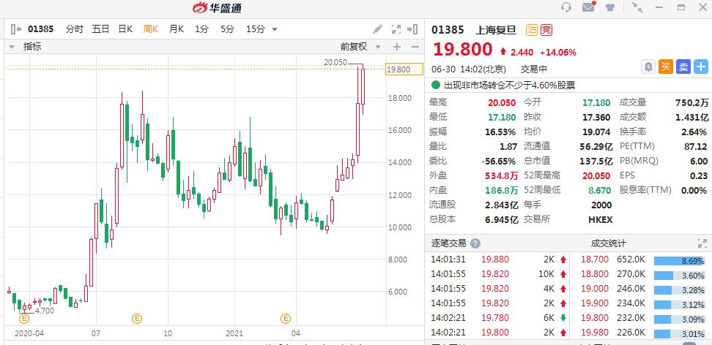Open the 指标 indicators menu label
The height and width of the screenshot is (345, 712).
(x=32, y=46)
